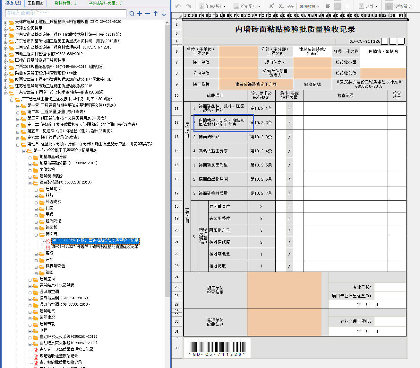Click the search query input field
Viewport: 420px width, 368px height.
pos(66,13)
